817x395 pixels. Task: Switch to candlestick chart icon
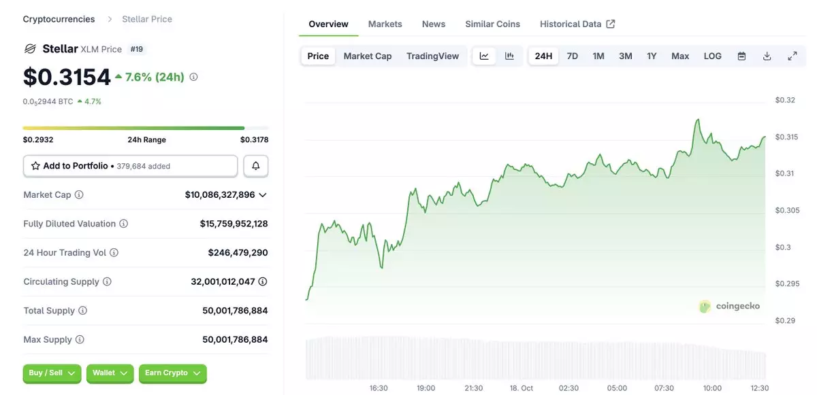(x=509, y=56)
